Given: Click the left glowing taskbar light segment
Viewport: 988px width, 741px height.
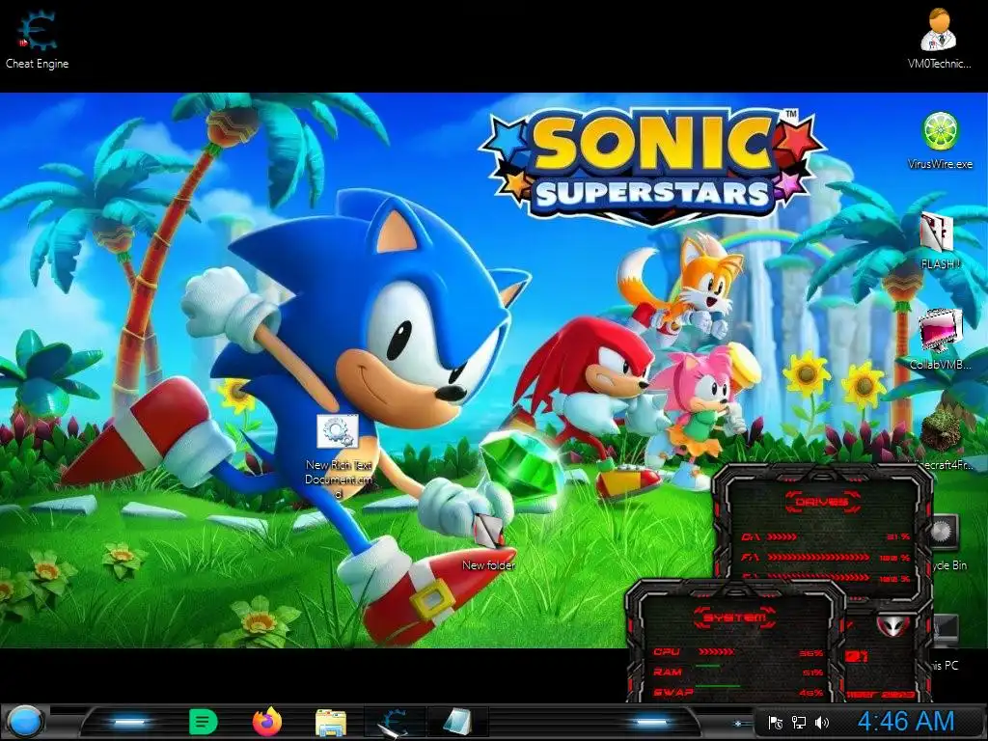Looking at the screenshot, I should coord(129,722).
